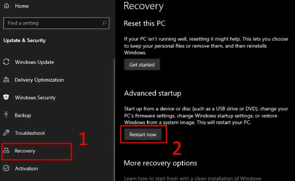
Task: Click the Recovery person icon
Action: [x=6, y=150]
